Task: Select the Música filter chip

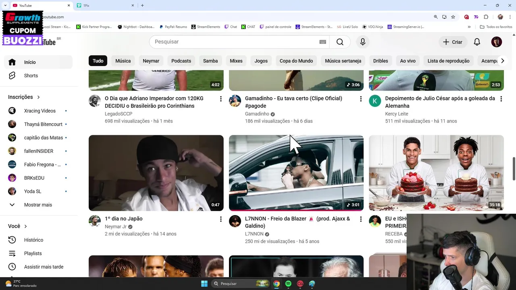Action: coord(123,61)
